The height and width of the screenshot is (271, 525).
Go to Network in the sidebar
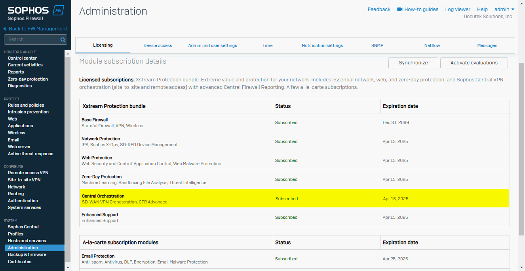pyautogui.click(x=17, y=187)
